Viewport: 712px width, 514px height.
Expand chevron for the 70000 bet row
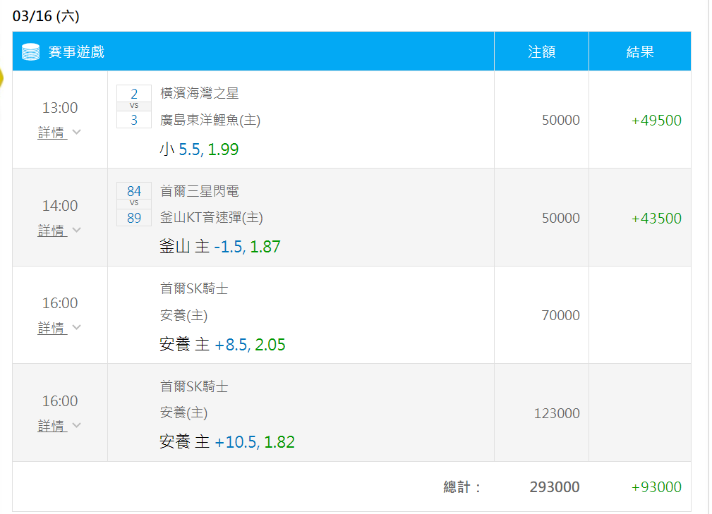pyautogui.click(x=76, y=327)
